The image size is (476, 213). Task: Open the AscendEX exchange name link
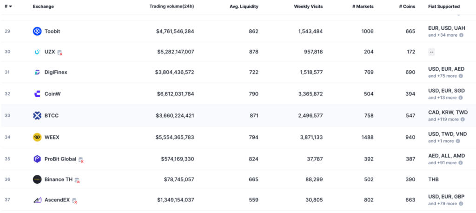click(x=57, y=200)
